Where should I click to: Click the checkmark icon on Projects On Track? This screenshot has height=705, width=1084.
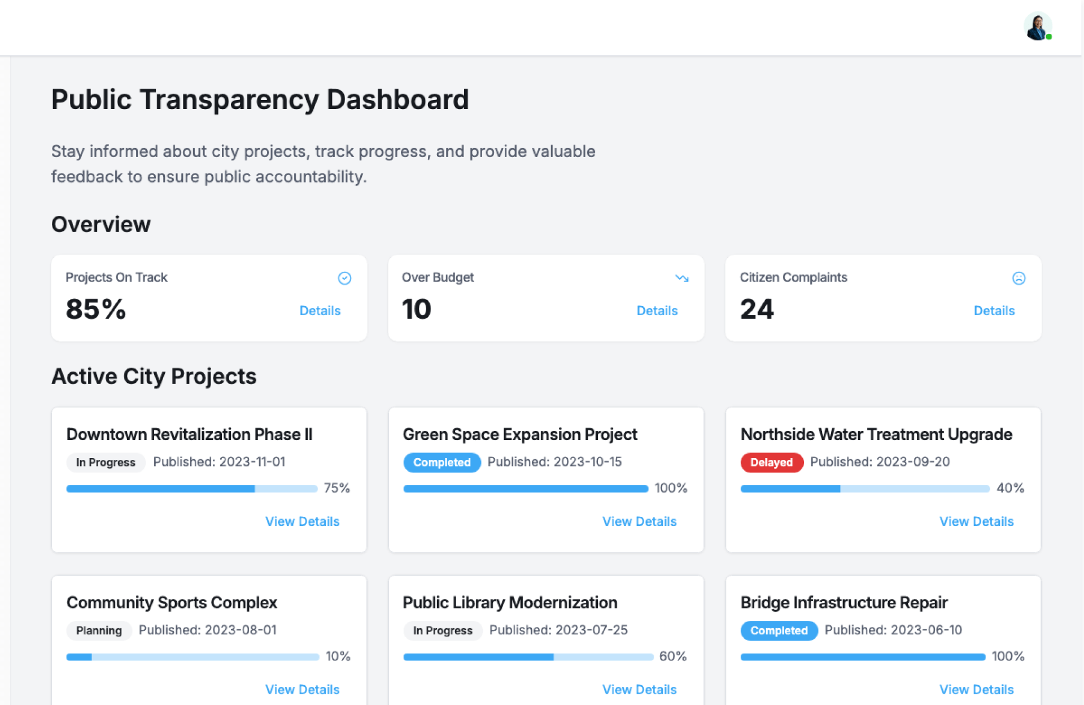344,278
